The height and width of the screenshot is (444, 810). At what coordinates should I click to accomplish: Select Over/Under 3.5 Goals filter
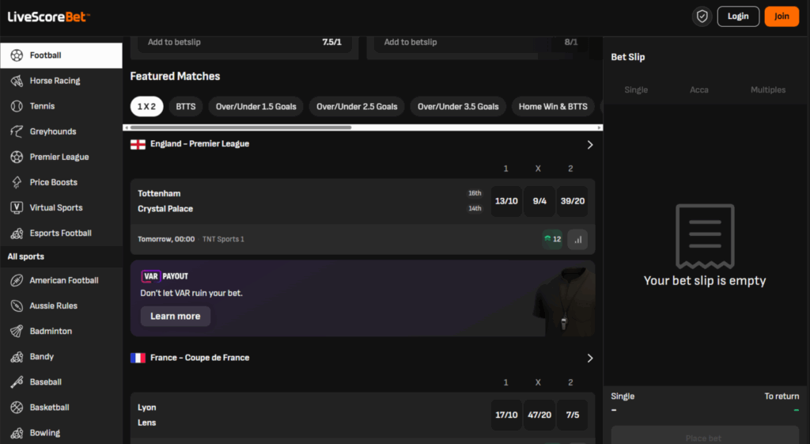pos(458,107)
